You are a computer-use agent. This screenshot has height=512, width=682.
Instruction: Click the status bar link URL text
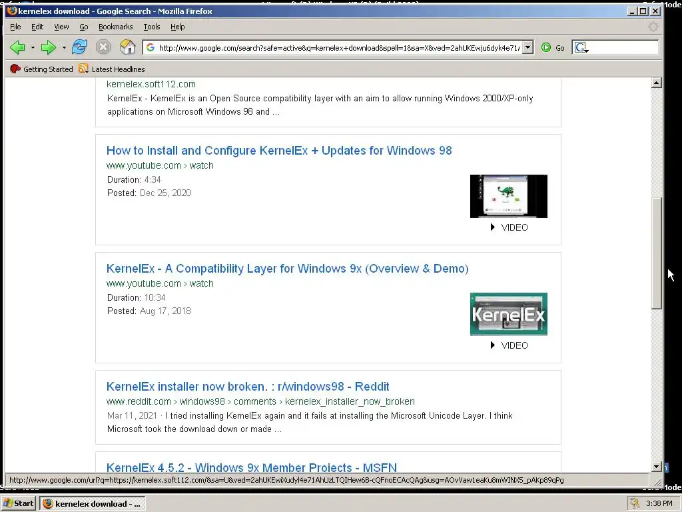click(286, 480)
